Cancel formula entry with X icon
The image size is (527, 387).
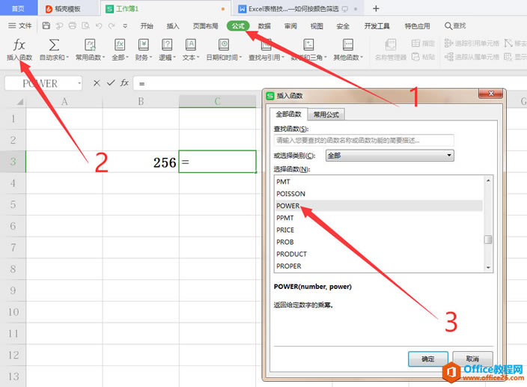pyautogui.click(x=97, y=83)
